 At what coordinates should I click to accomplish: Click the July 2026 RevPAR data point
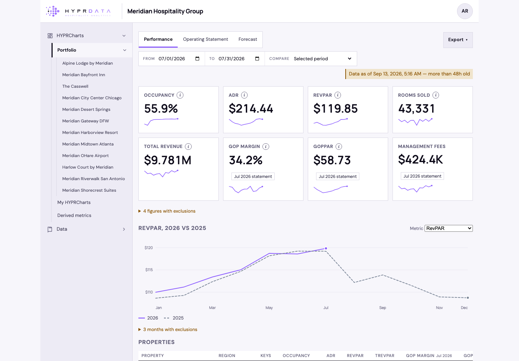tap(326, 248)
